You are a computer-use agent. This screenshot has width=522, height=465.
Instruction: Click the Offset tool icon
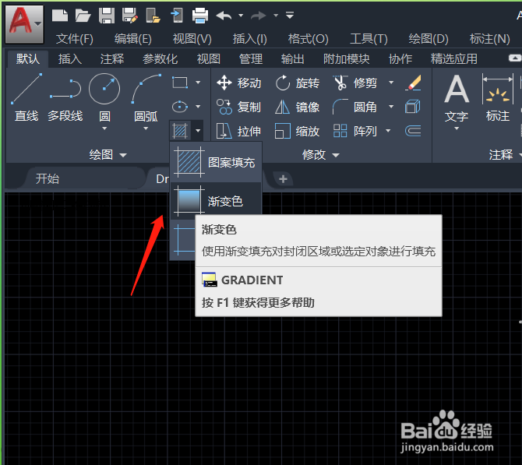coord(413,131)
